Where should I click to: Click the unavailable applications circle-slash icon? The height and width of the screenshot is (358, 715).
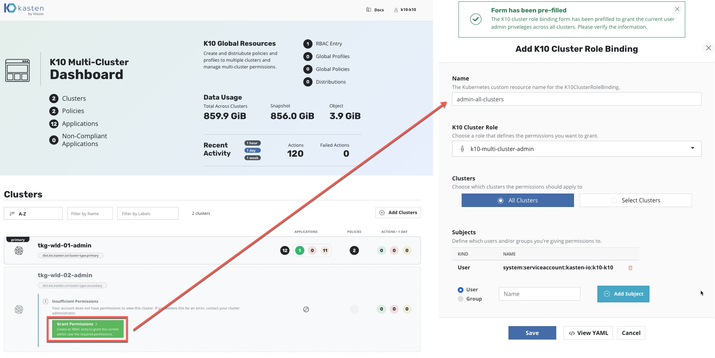point(306,309)
